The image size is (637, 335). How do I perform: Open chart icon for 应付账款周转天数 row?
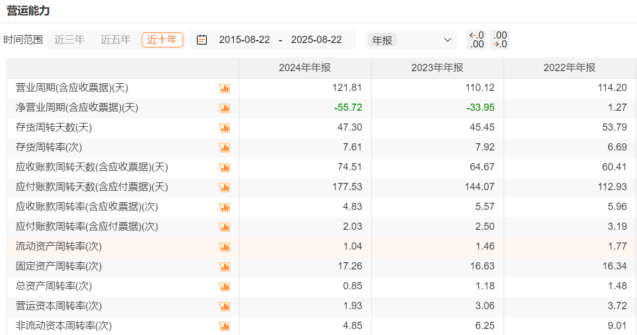click(224, 187)
